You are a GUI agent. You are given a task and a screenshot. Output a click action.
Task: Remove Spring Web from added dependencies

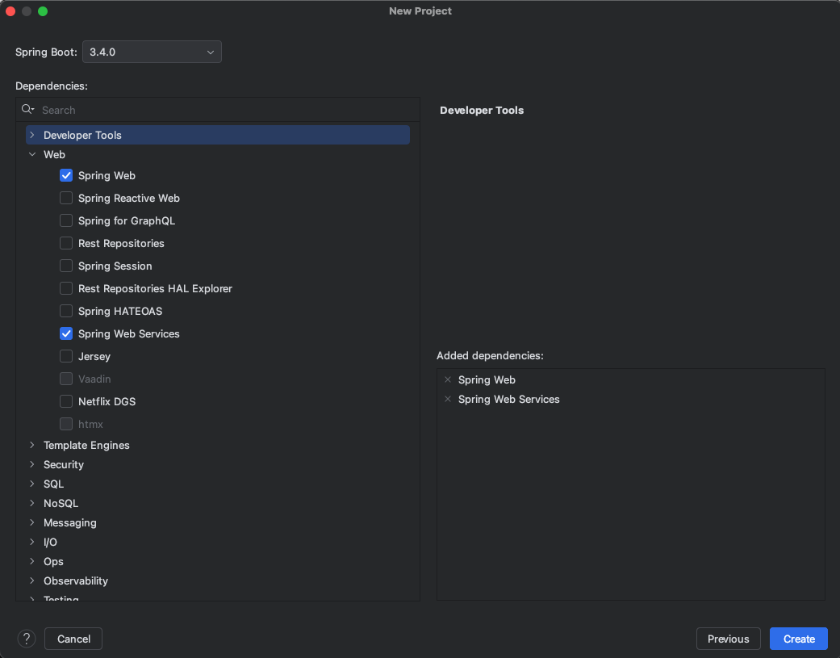pyautogui.click(x=448, y=379)
